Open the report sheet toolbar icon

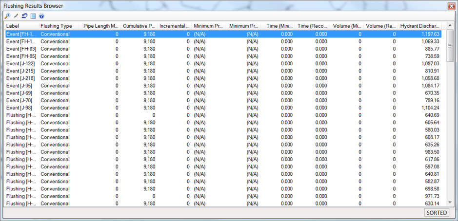(x=33, y=16)
